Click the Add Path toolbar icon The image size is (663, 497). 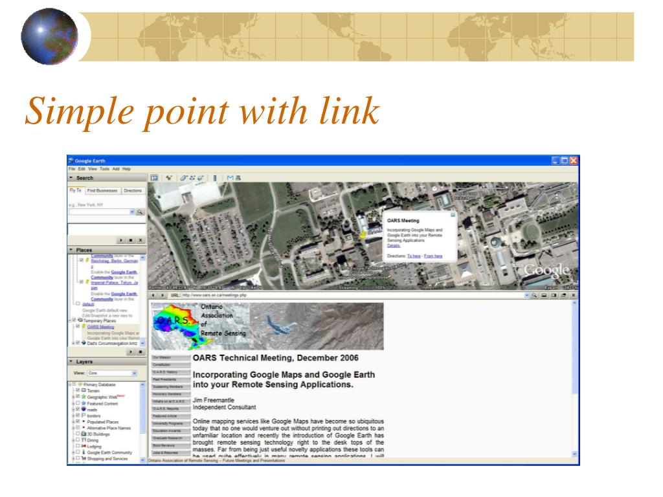click(192, 178)
